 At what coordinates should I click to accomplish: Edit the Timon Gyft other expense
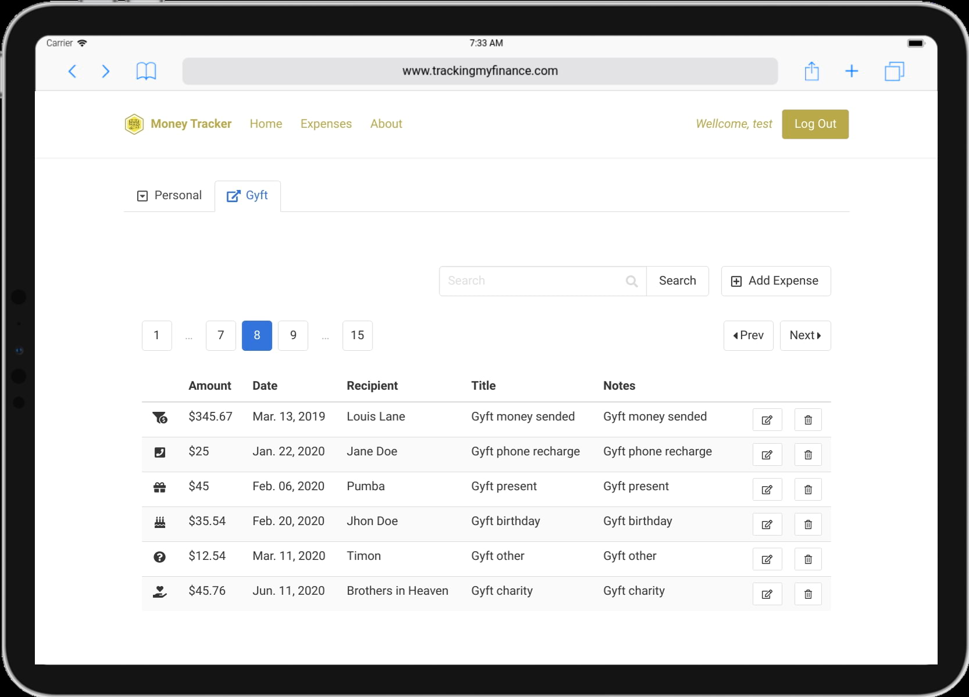767,559
